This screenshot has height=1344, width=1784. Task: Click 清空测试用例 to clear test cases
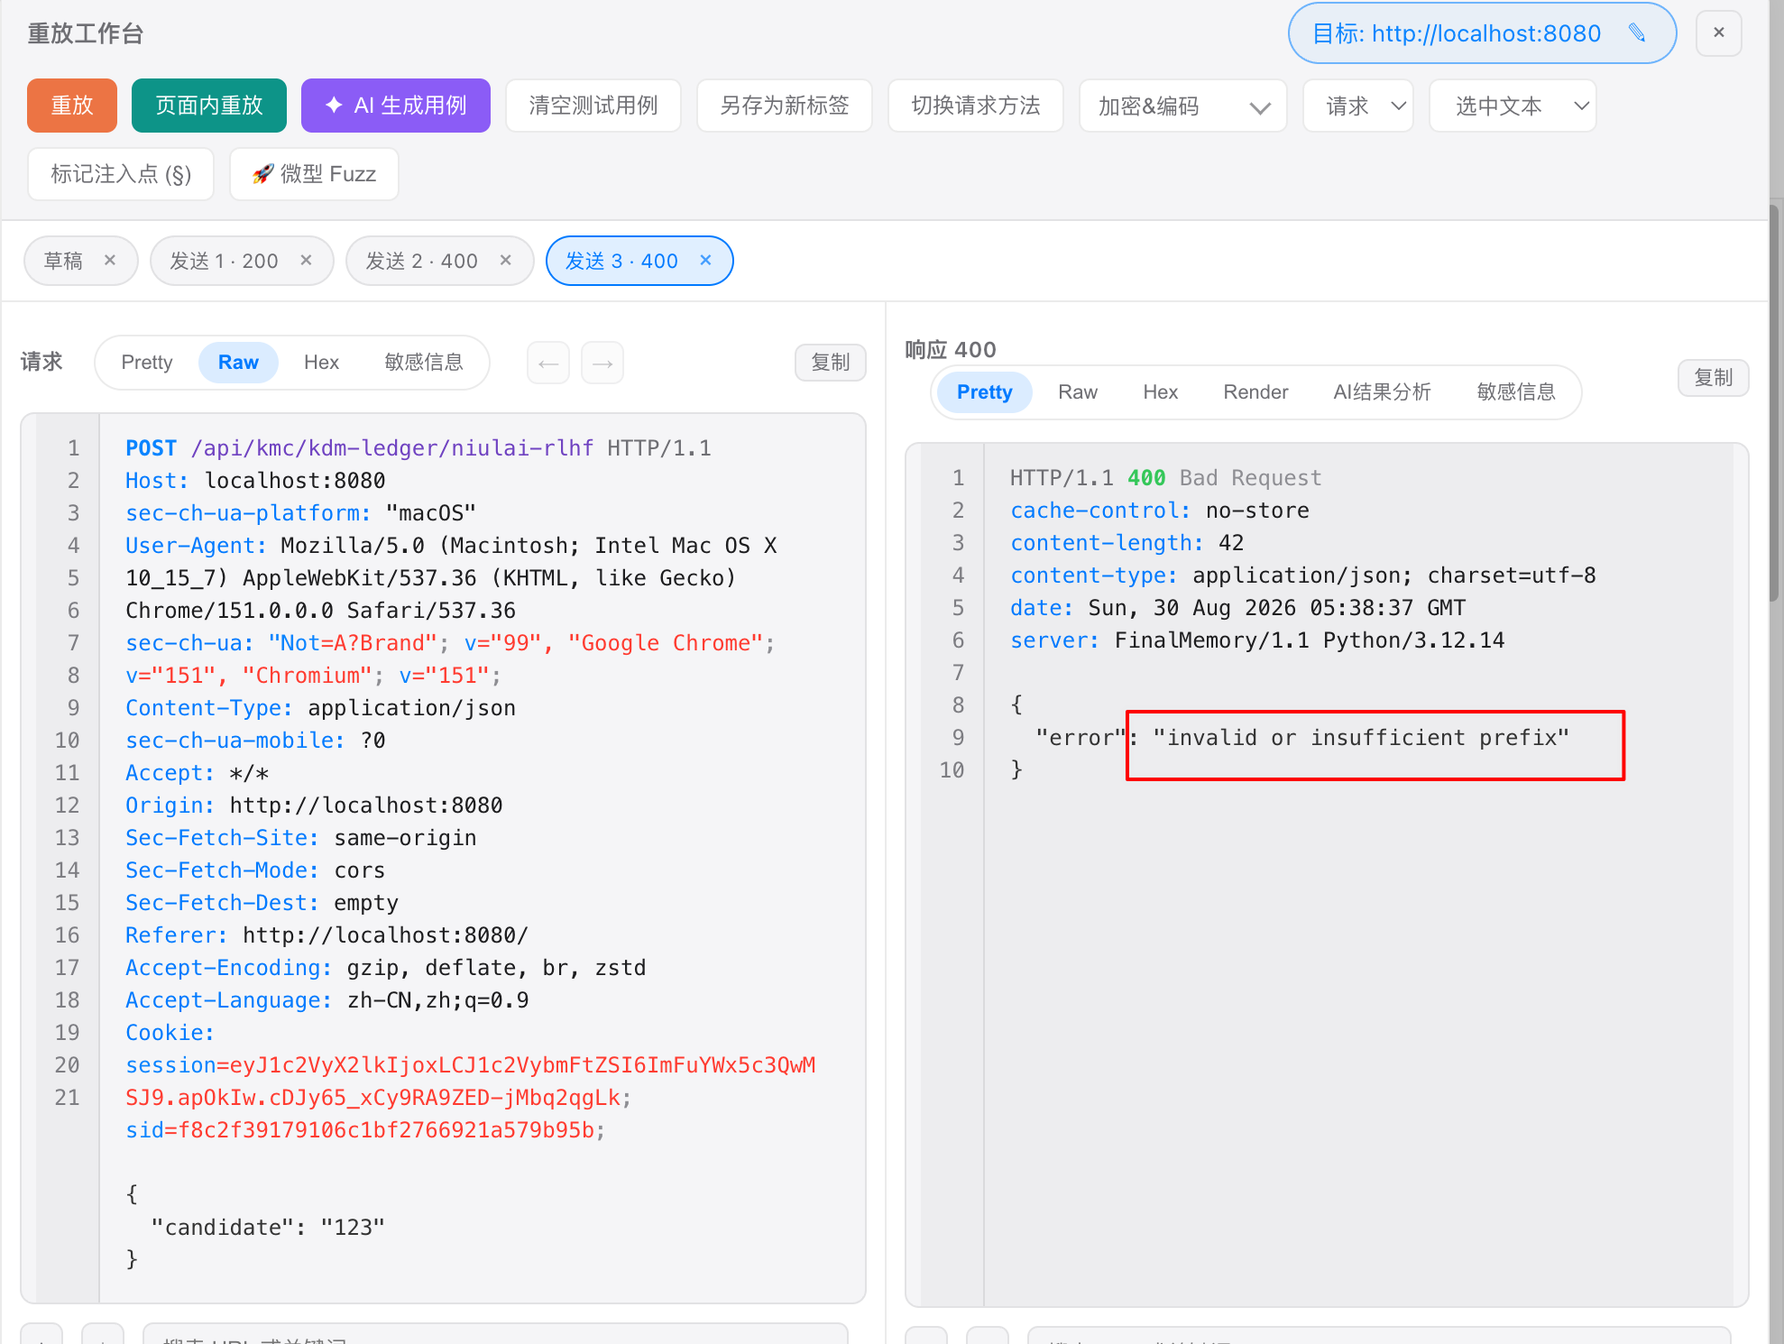(593, 106)
